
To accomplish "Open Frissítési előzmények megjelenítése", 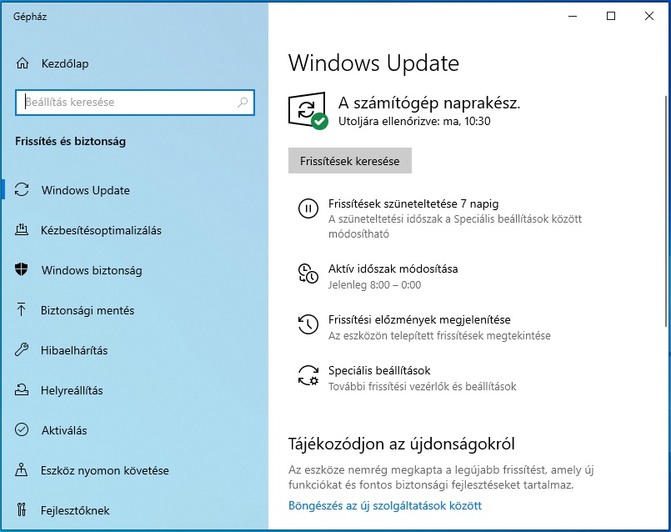I will pos(419,319).
